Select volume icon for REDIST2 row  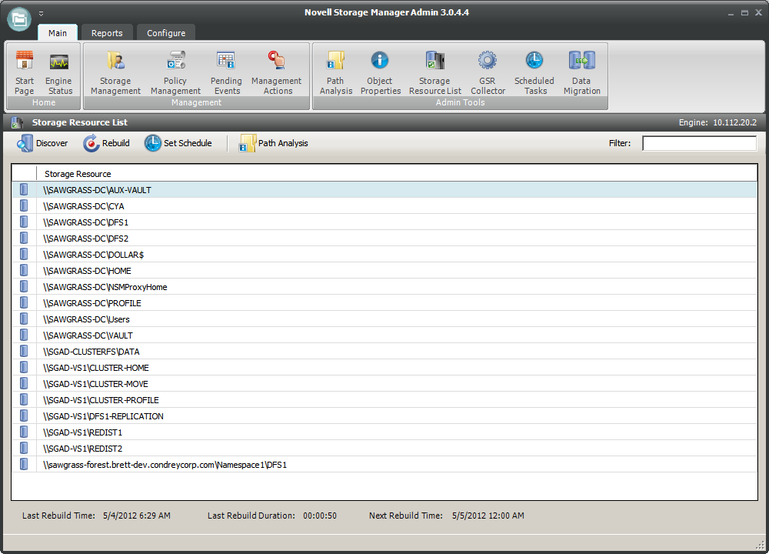tap(24, 448)
